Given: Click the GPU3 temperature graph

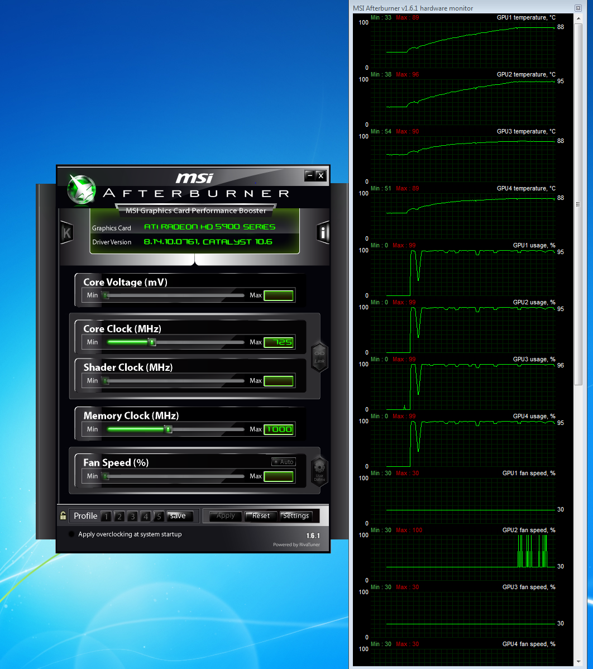Looking at the screenshot, I should coord(463,159).
